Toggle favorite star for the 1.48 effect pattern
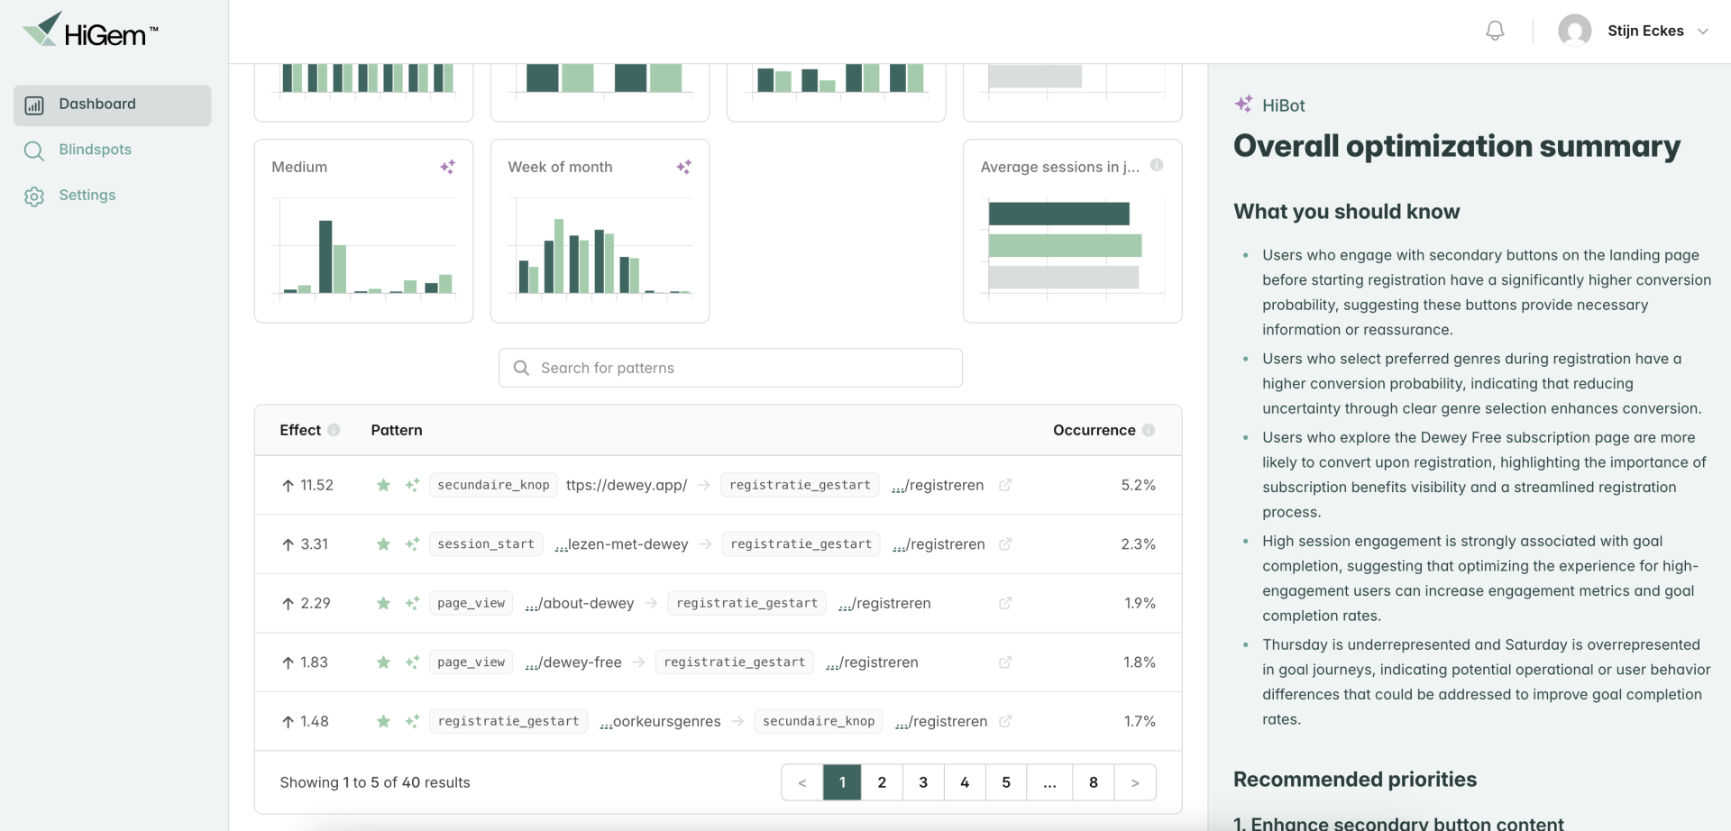Viewport: 1731px width, 831px height. pyautogui.click(x=383, y=721)
